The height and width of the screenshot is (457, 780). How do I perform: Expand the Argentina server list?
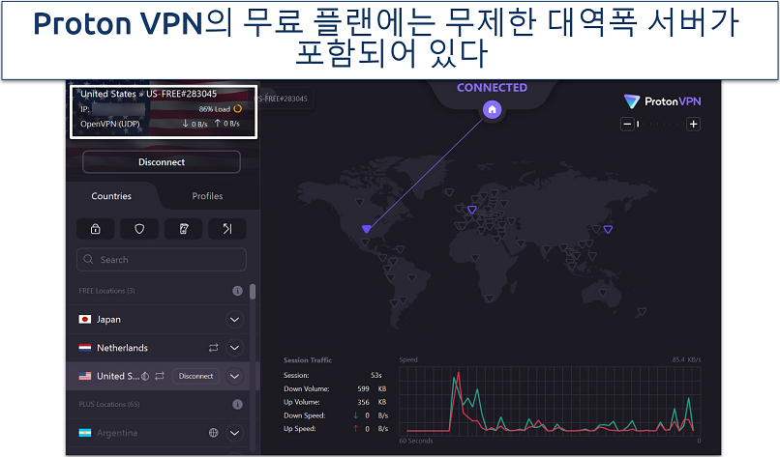click(x=234, y=433)
